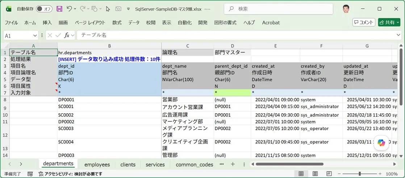Select row 12 header
Viewport: 405px width, 178px height.
click(5, 132)
